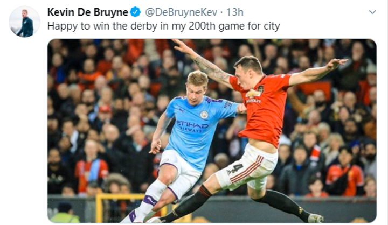Open the Kevin De Bruyne display name link
This screenshot has height=225, width=388.
pyautogui.click(x=88, y=12)
